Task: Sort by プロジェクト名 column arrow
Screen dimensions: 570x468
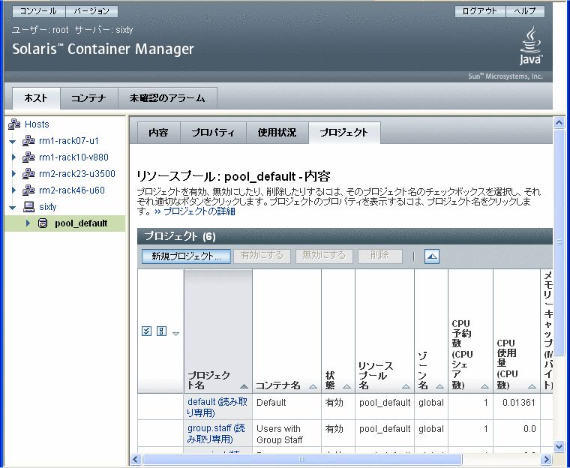Action: [244, 386]
